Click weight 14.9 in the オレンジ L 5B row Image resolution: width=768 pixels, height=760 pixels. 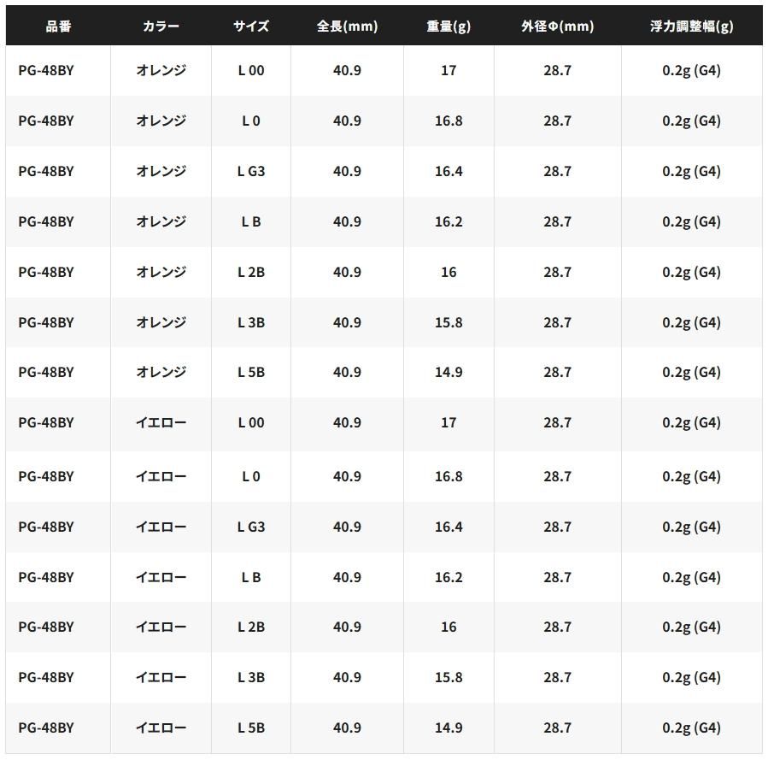coord(448,372)
